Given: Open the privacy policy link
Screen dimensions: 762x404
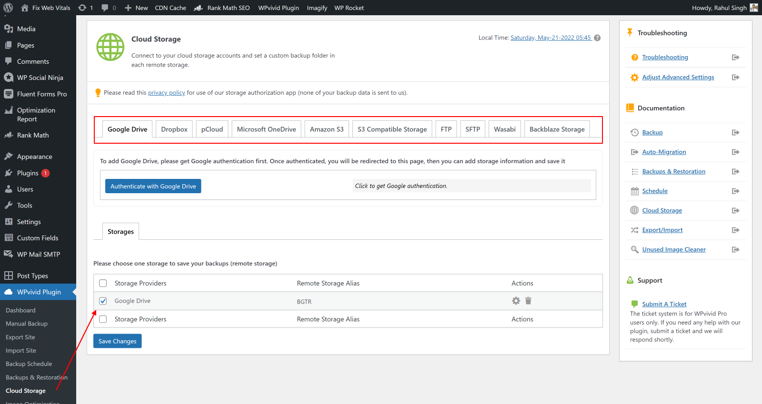Looking at the screenshot, I should pos(167,93).
